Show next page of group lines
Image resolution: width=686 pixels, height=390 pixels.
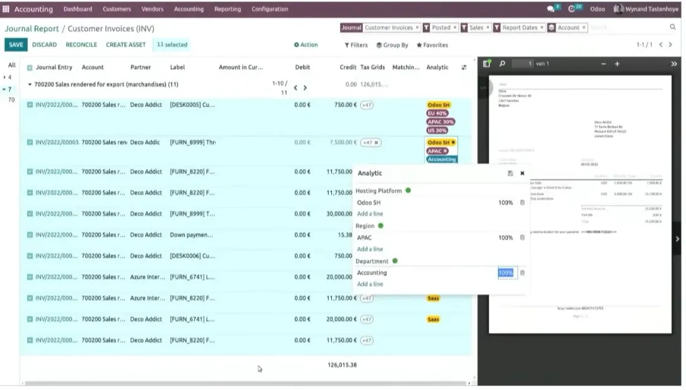[306, 88]
